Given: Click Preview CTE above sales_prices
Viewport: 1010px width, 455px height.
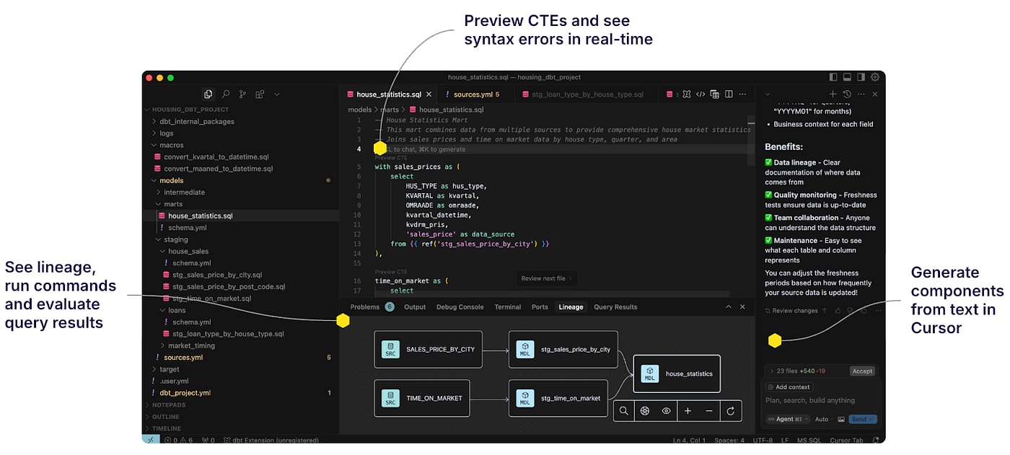Looking at the screenshot, I should tap(390, 157).
